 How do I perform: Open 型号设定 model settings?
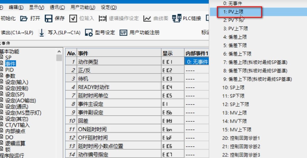(89, 33)
